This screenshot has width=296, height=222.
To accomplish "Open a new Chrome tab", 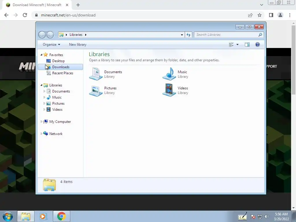I will click(x=78, y=5).
